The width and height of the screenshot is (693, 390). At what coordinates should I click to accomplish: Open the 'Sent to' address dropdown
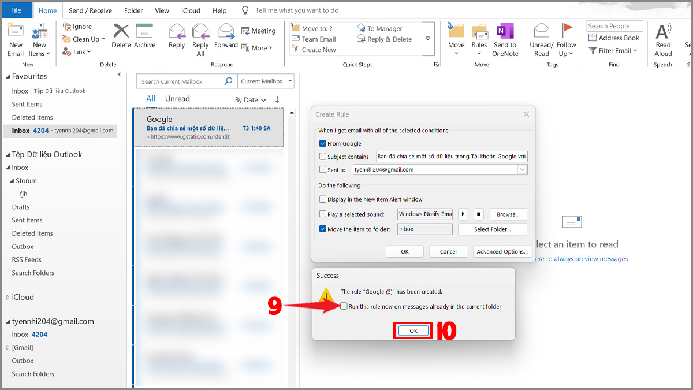522,170
